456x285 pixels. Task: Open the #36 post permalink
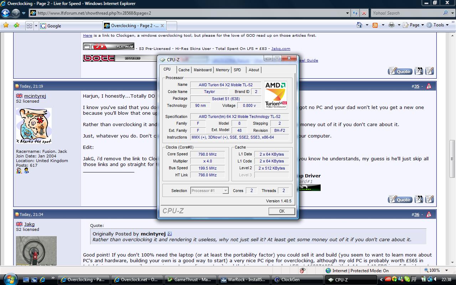(x=416, y=214)
